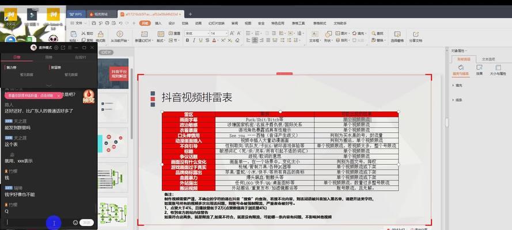Open the 开始 ribbon tab
The image size is (512, 230).
coord(145,23)
